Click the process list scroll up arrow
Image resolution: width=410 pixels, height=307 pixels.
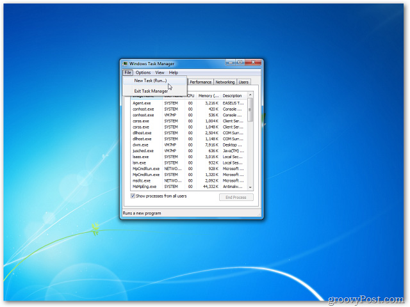pos(250,95)
